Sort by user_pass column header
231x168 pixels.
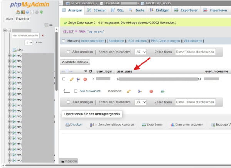[124, 72]
